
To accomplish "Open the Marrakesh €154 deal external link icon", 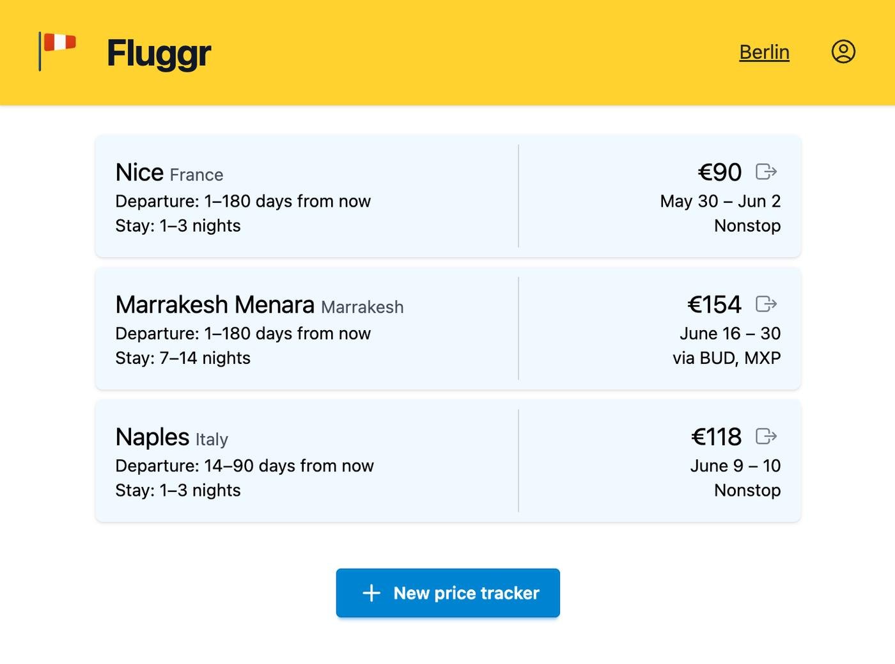I will pos(766,304).
